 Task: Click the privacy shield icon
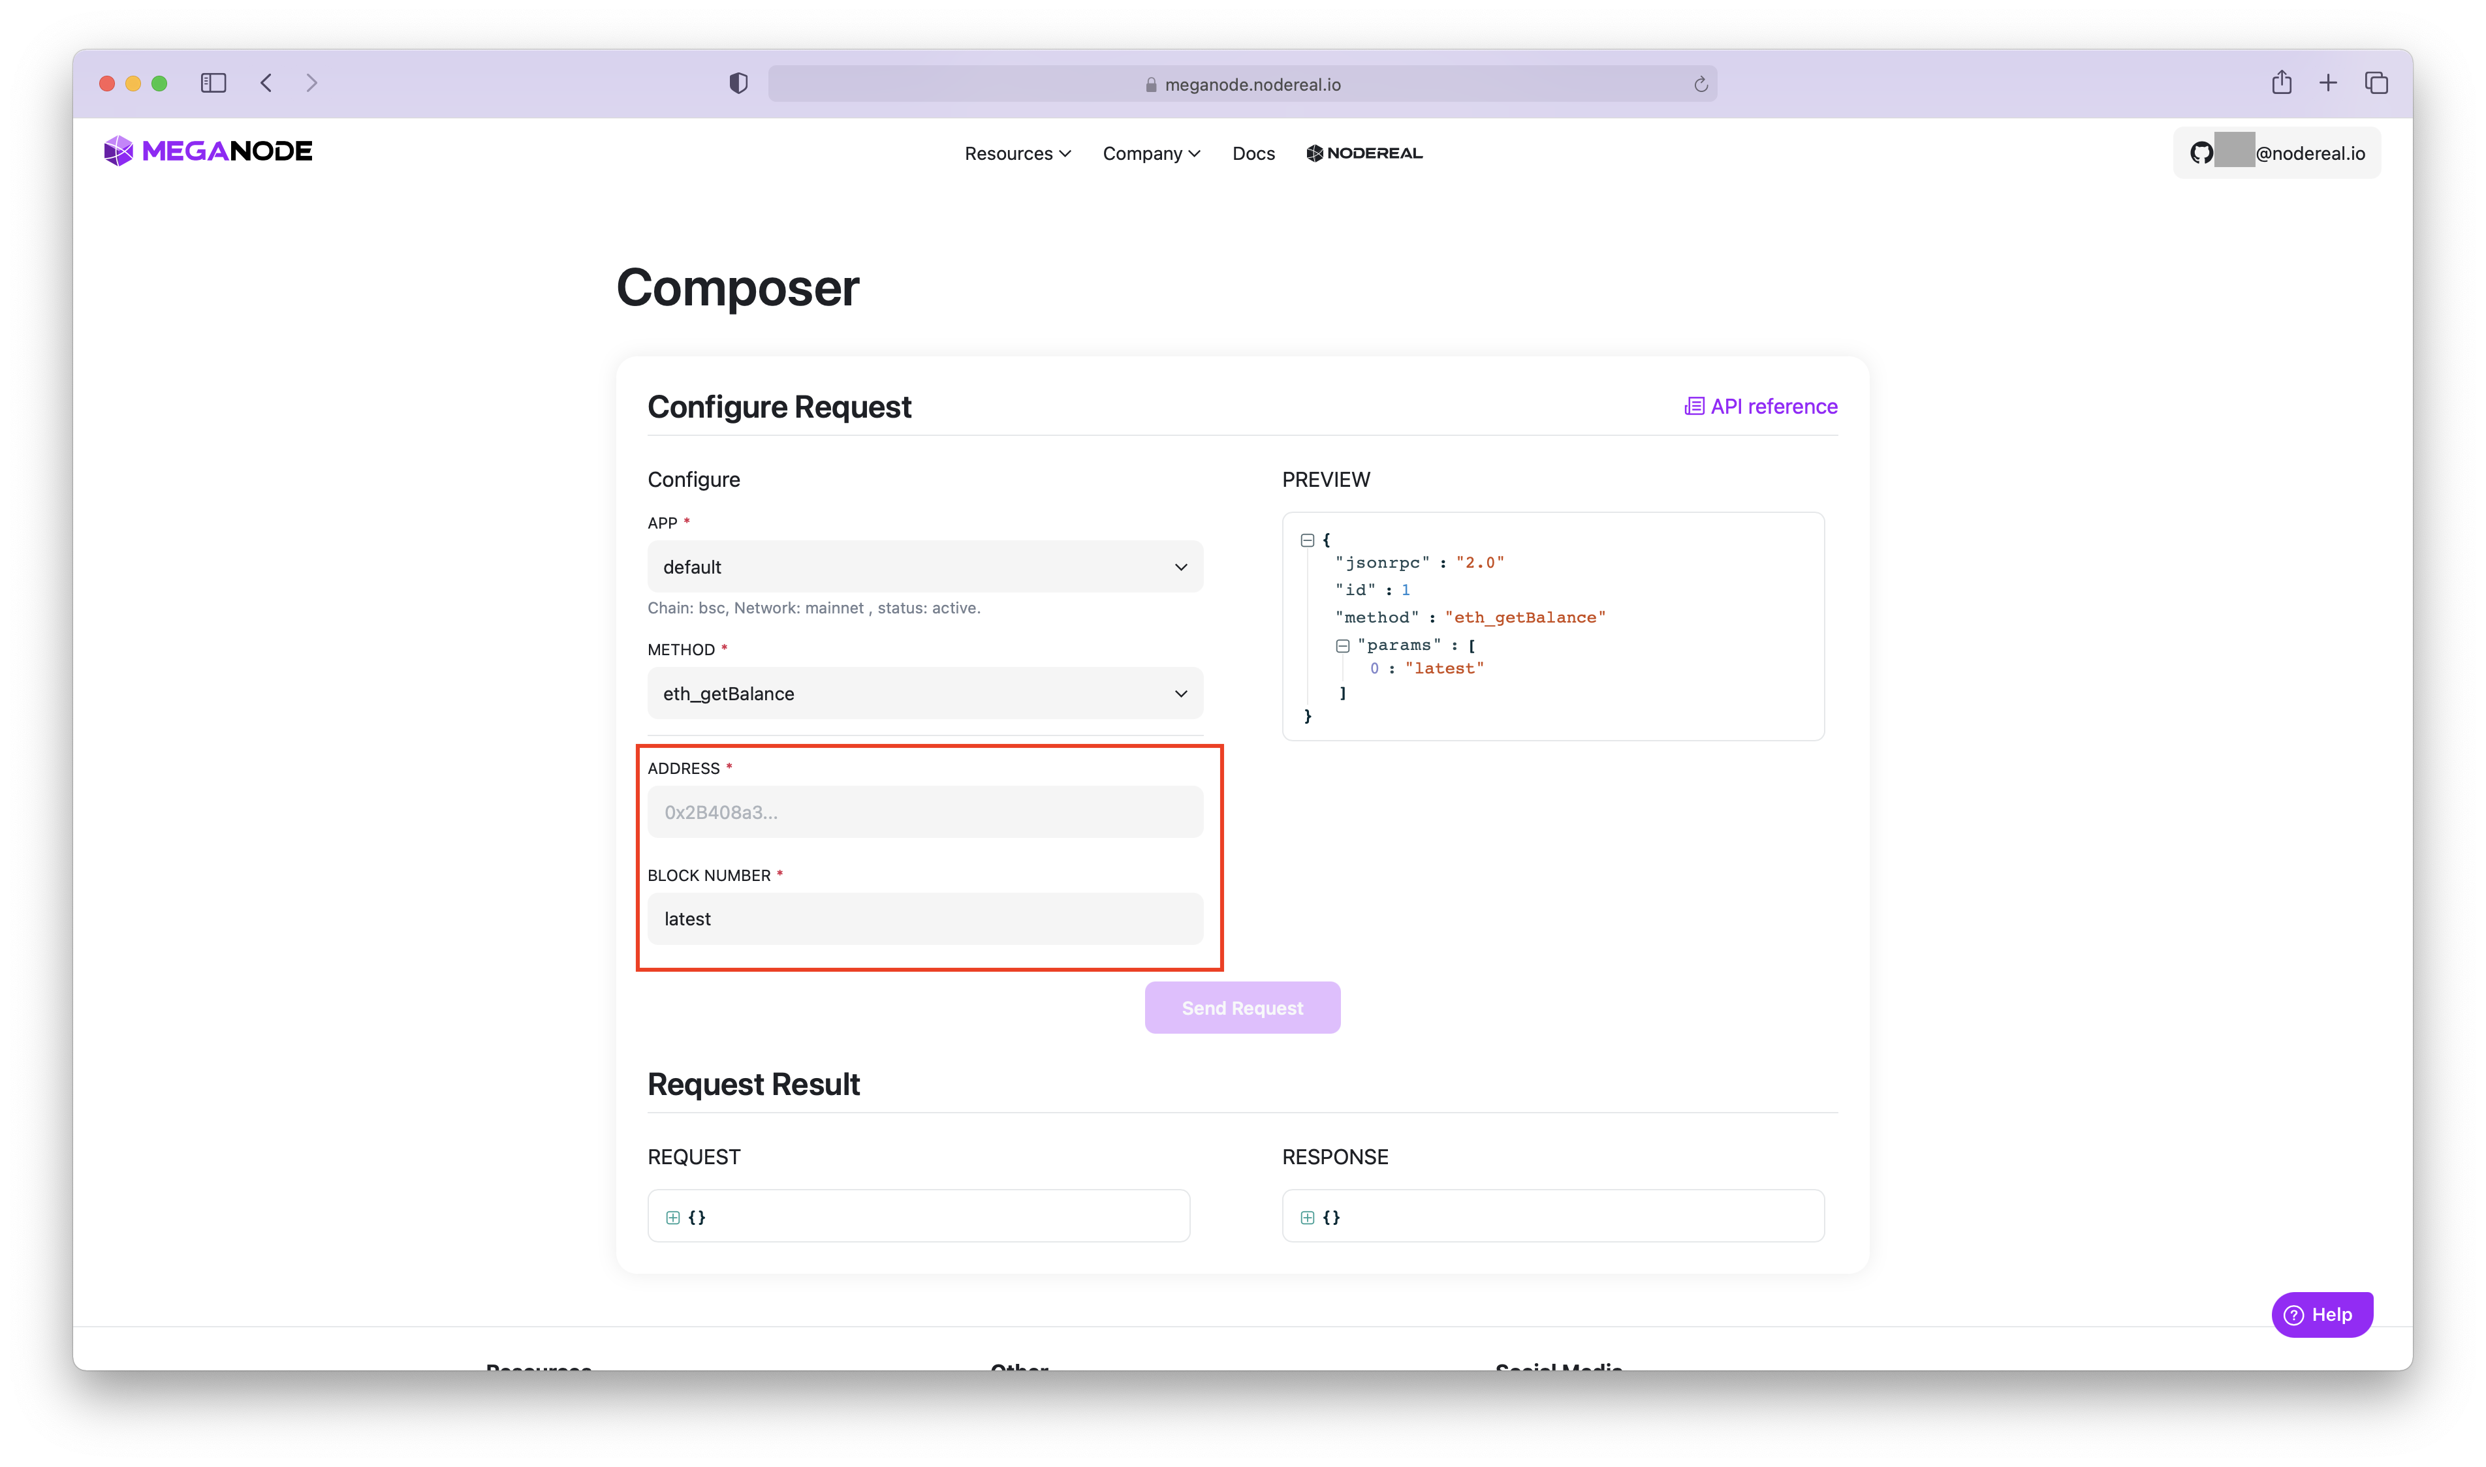738,84
